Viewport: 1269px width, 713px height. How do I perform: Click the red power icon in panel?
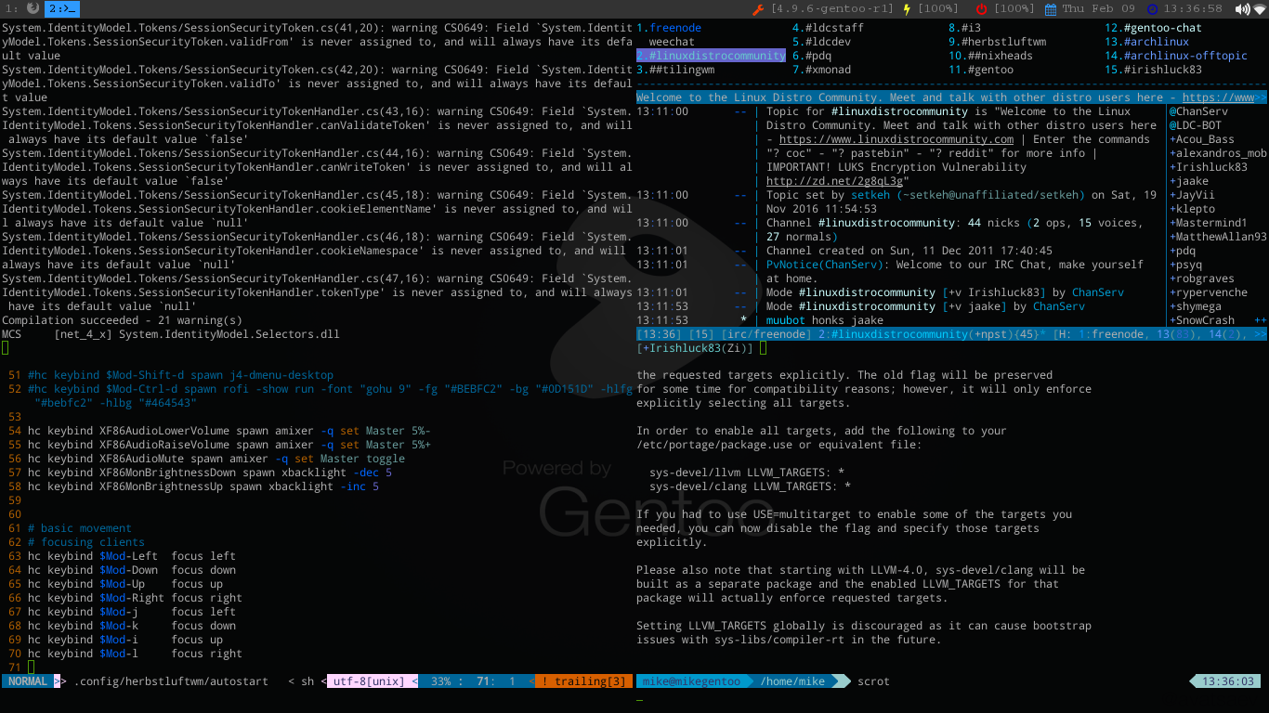pyautogui.click(x=981, y=9)
